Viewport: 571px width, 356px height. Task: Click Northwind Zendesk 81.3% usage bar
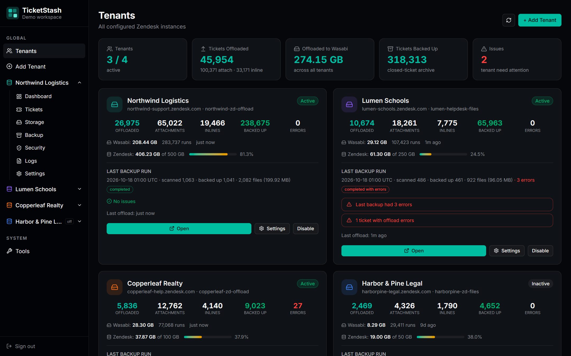coord(213,154)
